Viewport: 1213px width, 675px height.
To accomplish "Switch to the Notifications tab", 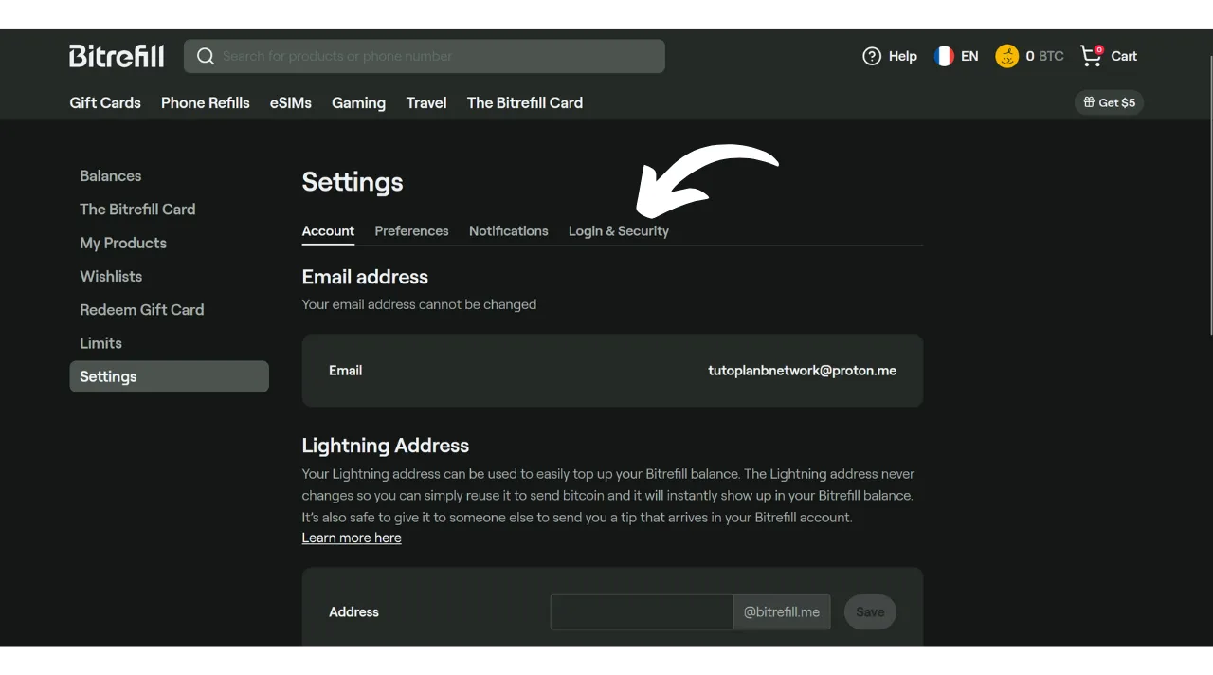I will pyautogui.click(x=509, y=230).
